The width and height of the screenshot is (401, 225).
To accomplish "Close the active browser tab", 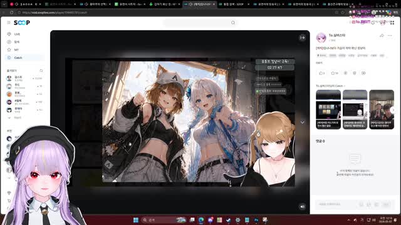I will tap(214, 4).
